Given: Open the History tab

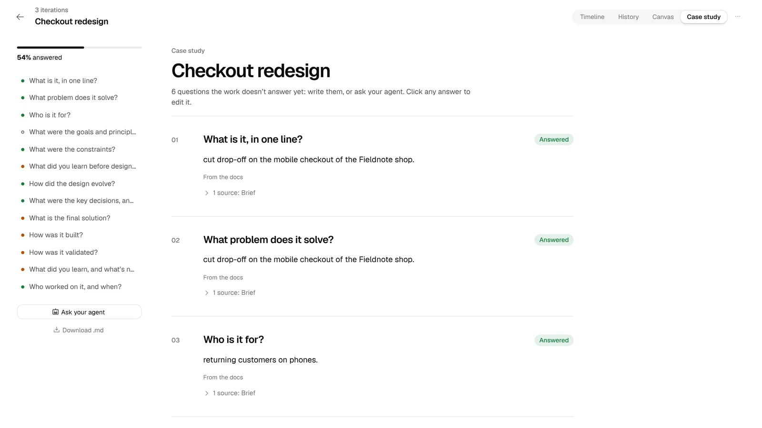Looking at the screenshot, I should (x=628, y=17).
